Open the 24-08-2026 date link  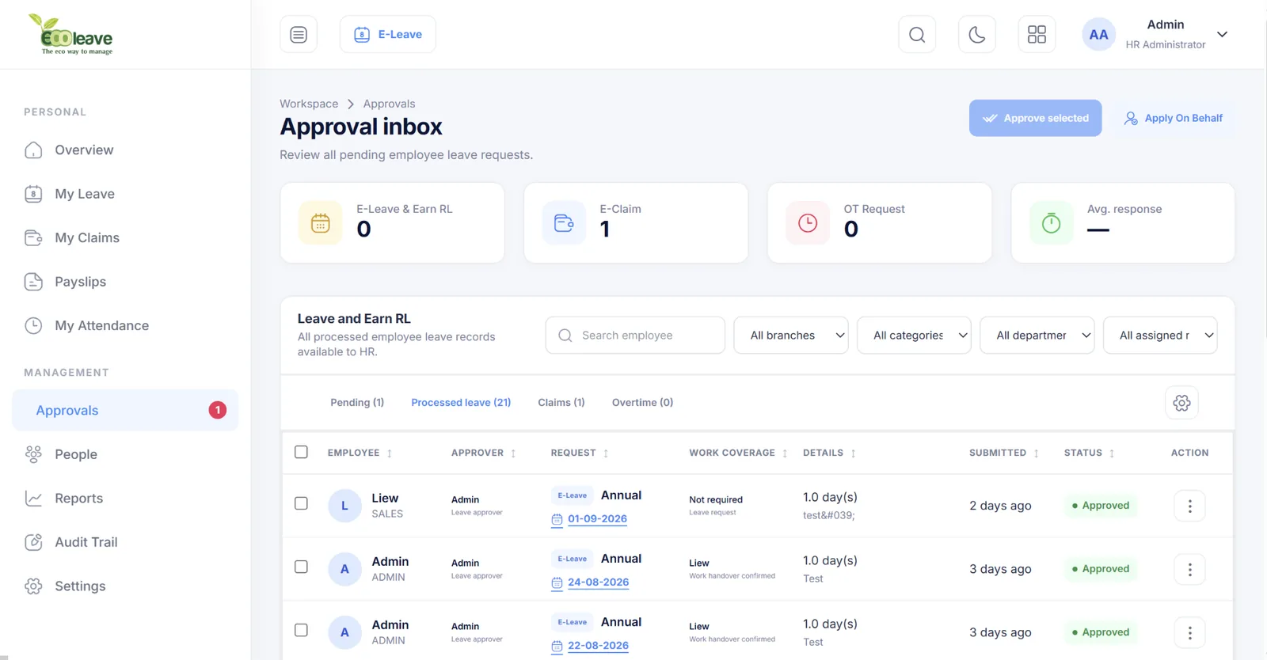coord(598,582)
